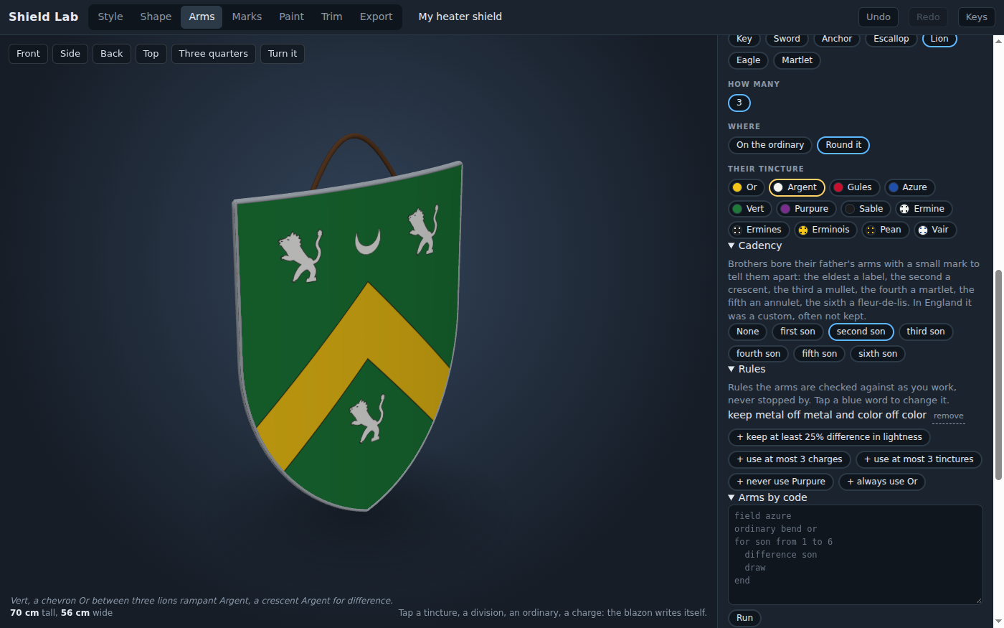Click the Turn it button
The height and width of the screenshot is (628, 1004).
tap(283, 54)
